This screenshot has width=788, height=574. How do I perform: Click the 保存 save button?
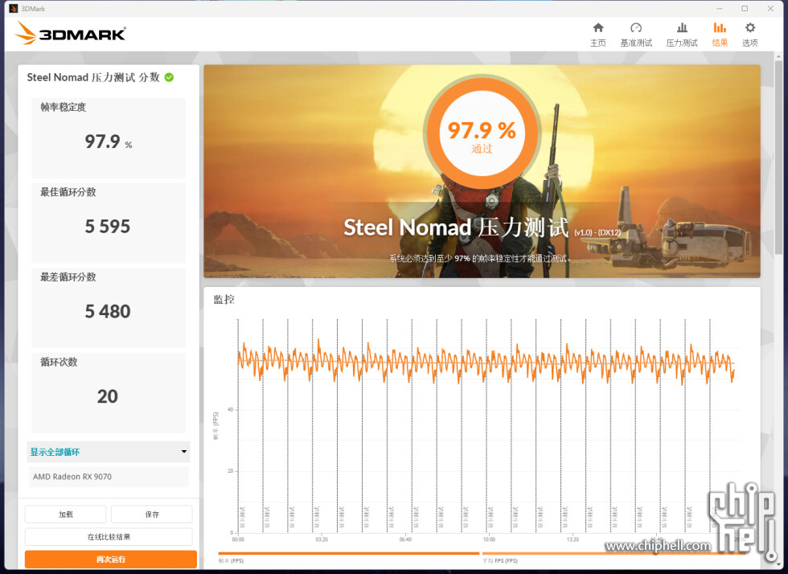tap(152, 515)
